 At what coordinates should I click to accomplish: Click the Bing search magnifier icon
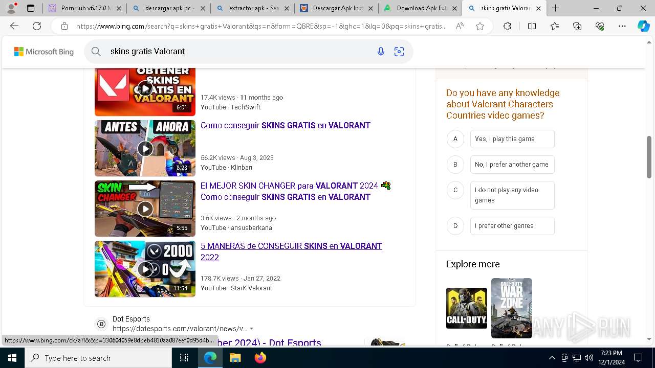[x=96, y=51]
